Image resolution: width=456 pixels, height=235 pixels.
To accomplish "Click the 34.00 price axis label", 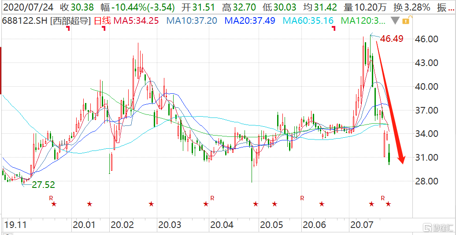I will point(426,134).
